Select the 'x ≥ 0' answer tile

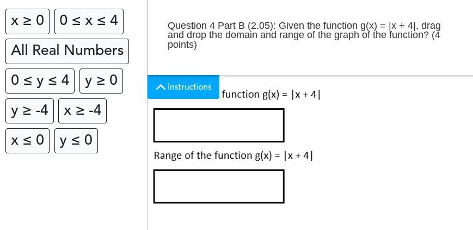(x=28, y=21)
